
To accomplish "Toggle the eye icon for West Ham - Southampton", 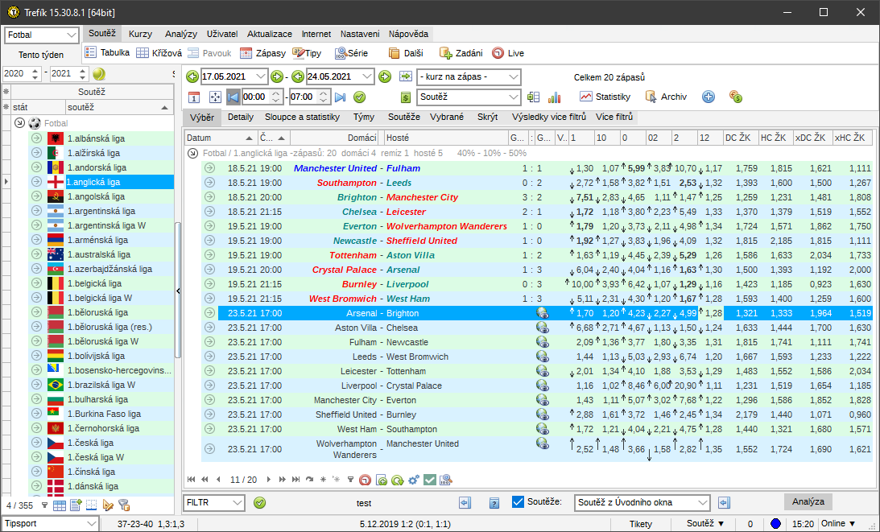I will [x=542, y=429].
